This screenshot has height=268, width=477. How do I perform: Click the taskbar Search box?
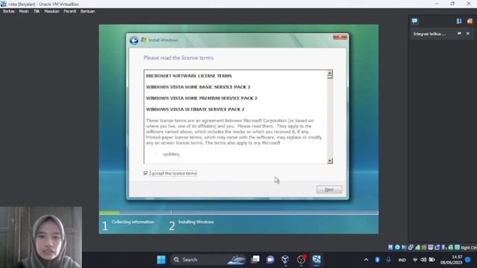[208, 260]
